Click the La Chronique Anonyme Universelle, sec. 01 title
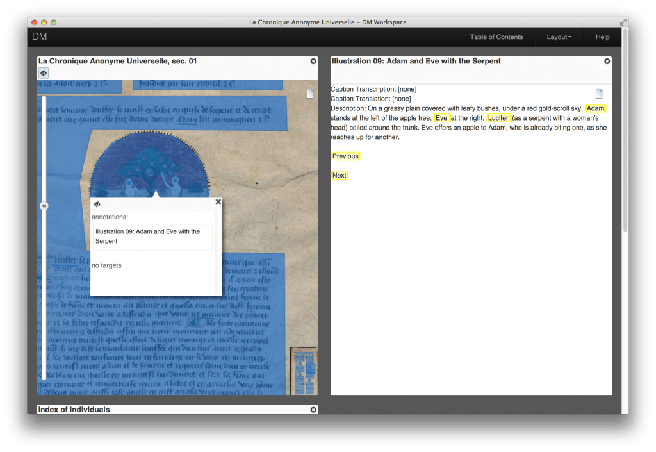This screenshot has width=656, height=452. (118, 61)
